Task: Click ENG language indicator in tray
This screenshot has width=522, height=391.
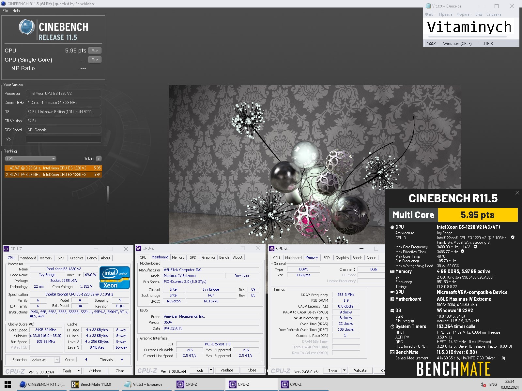Action: tap(493, 384)
